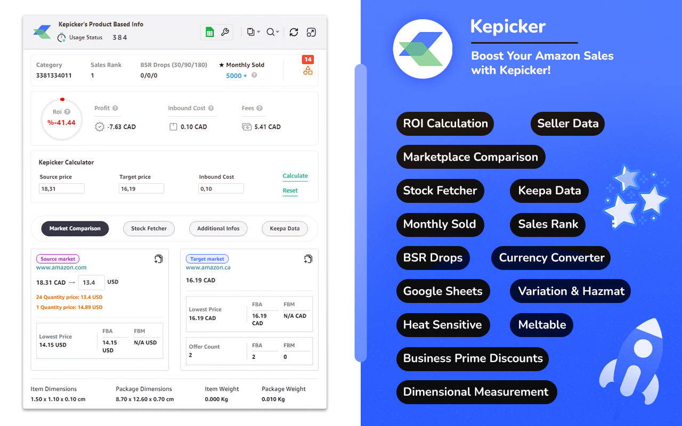Click the Source market label badge
The image size is (682, 426).
coord(58,259)
